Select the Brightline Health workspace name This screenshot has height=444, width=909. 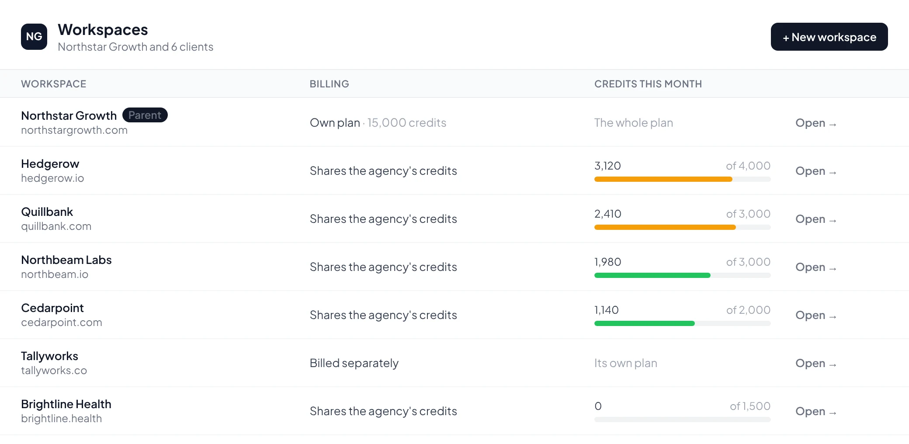(66, 404)
